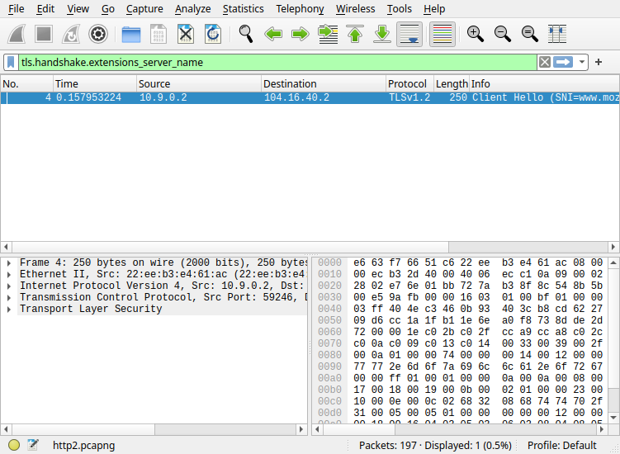620x454 pixels.
Task: Click Packets: 197 Displayed status text
Action: point(435,445)
